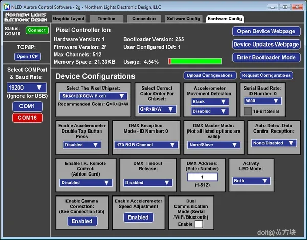Enable Dual Communication Mode checkbox
This screenshot has width=307, height=240.
pyautogui.click(x=199, y=224)
